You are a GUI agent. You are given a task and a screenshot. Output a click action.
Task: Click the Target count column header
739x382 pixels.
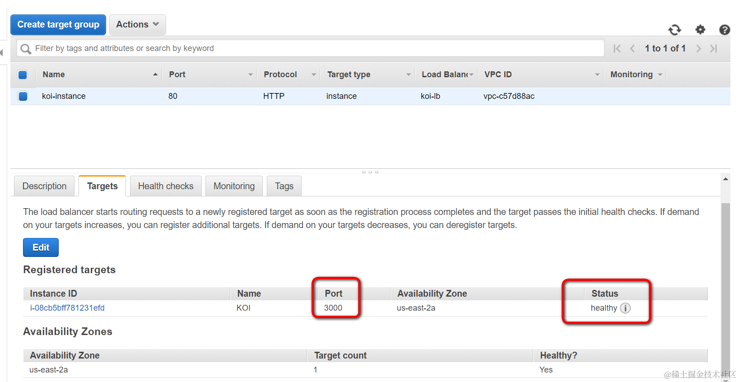pos(340,355)
